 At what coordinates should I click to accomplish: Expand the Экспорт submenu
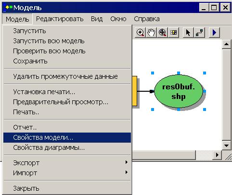(x=67, y=163)
